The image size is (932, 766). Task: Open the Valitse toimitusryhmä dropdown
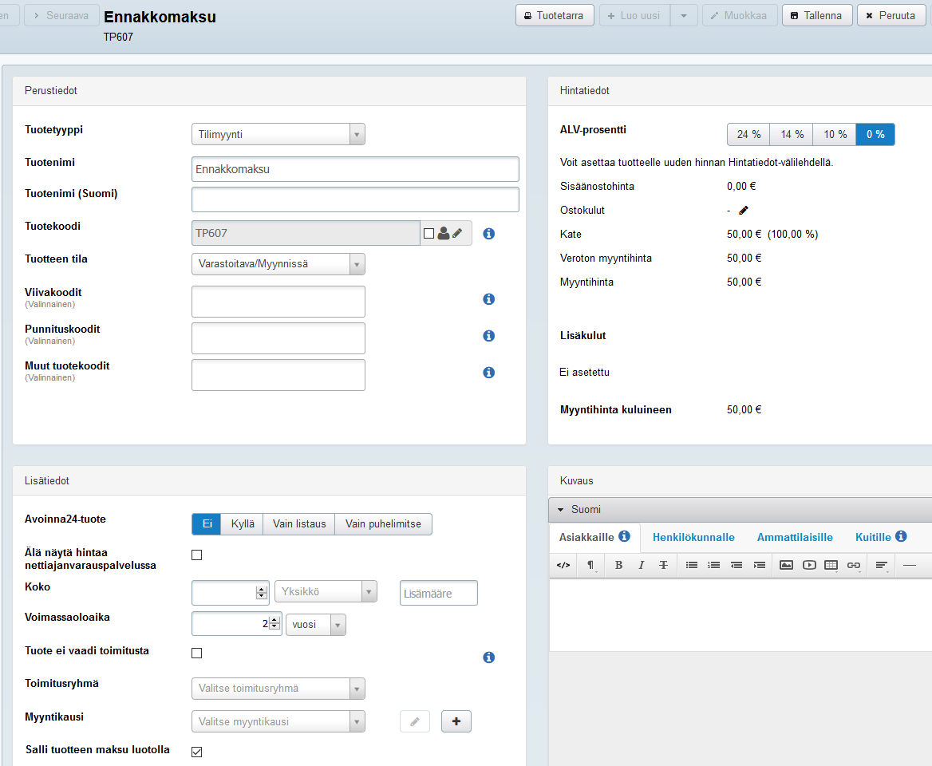click(x=278, y=689)
